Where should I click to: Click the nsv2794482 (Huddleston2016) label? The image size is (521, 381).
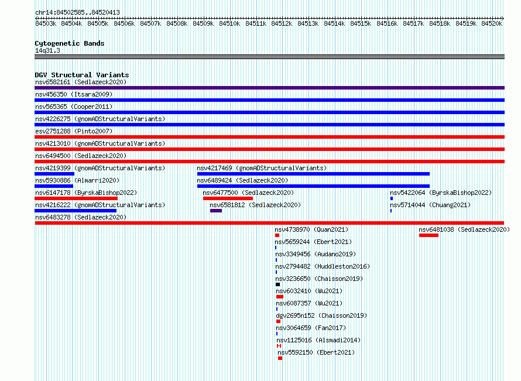(x=323, y=266)
